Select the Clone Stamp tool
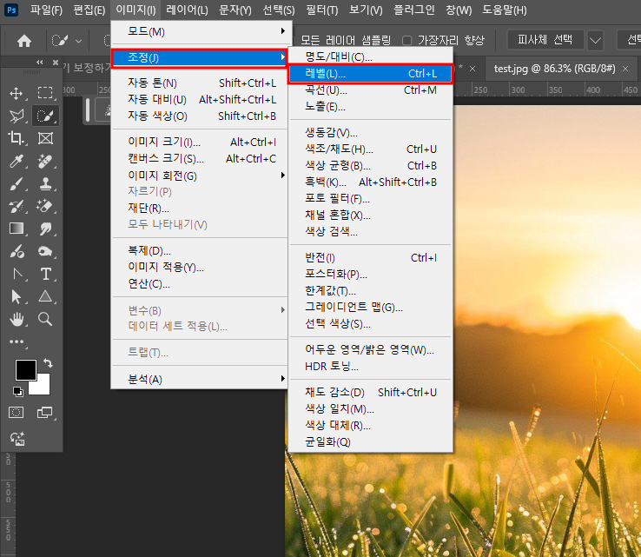This screenshot has height=557, width=641. pos(45,183)
